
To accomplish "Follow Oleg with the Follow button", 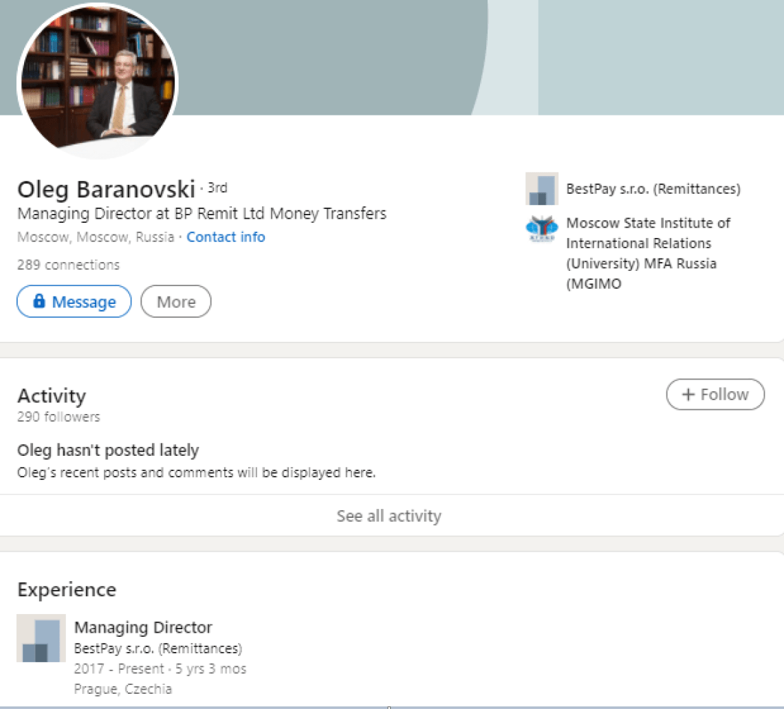I will click(x=715, y=395).
